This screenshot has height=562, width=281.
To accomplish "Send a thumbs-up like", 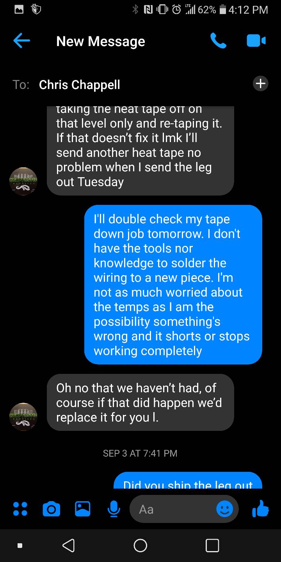I will point(260,509).
